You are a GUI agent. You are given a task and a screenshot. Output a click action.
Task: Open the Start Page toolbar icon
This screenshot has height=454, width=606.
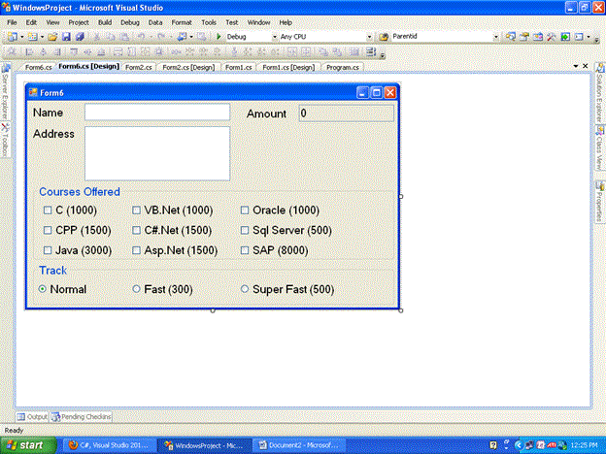click(565, 37)
